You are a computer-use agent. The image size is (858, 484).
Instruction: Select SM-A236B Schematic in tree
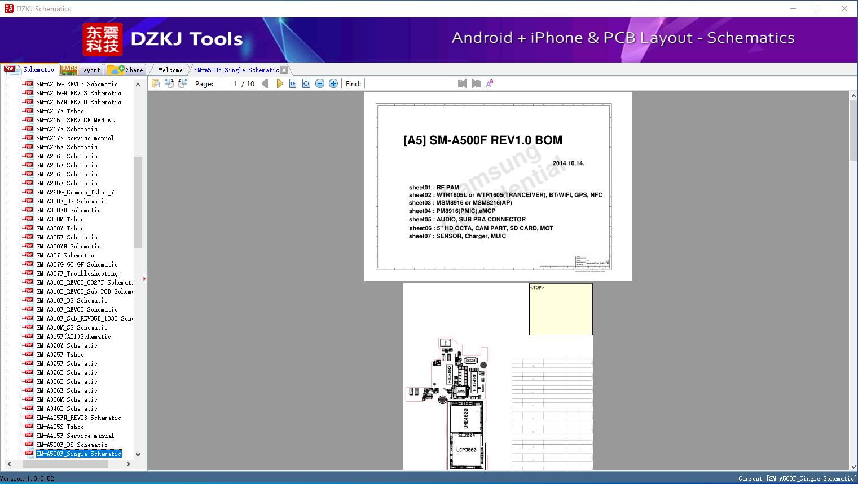[x=67, y=174]
